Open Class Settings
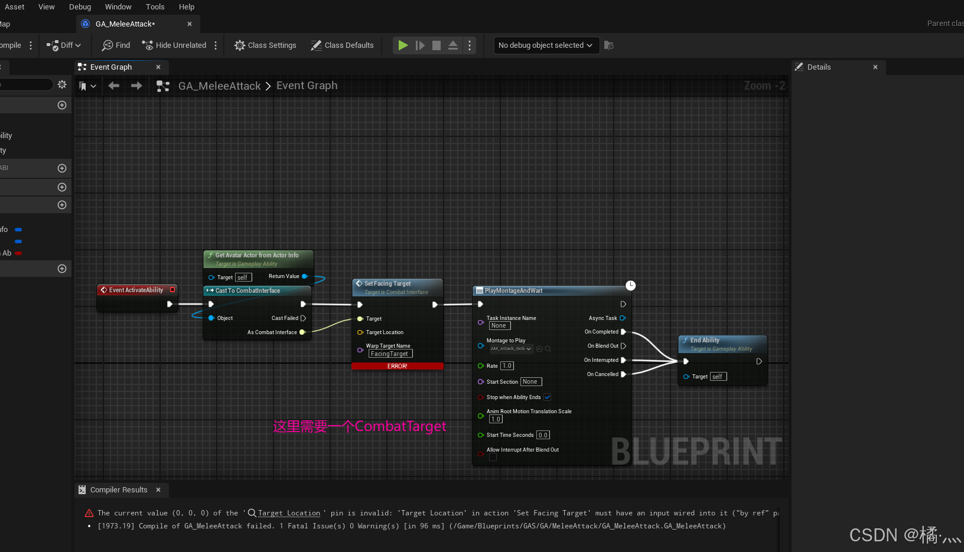 click(265, 45)
